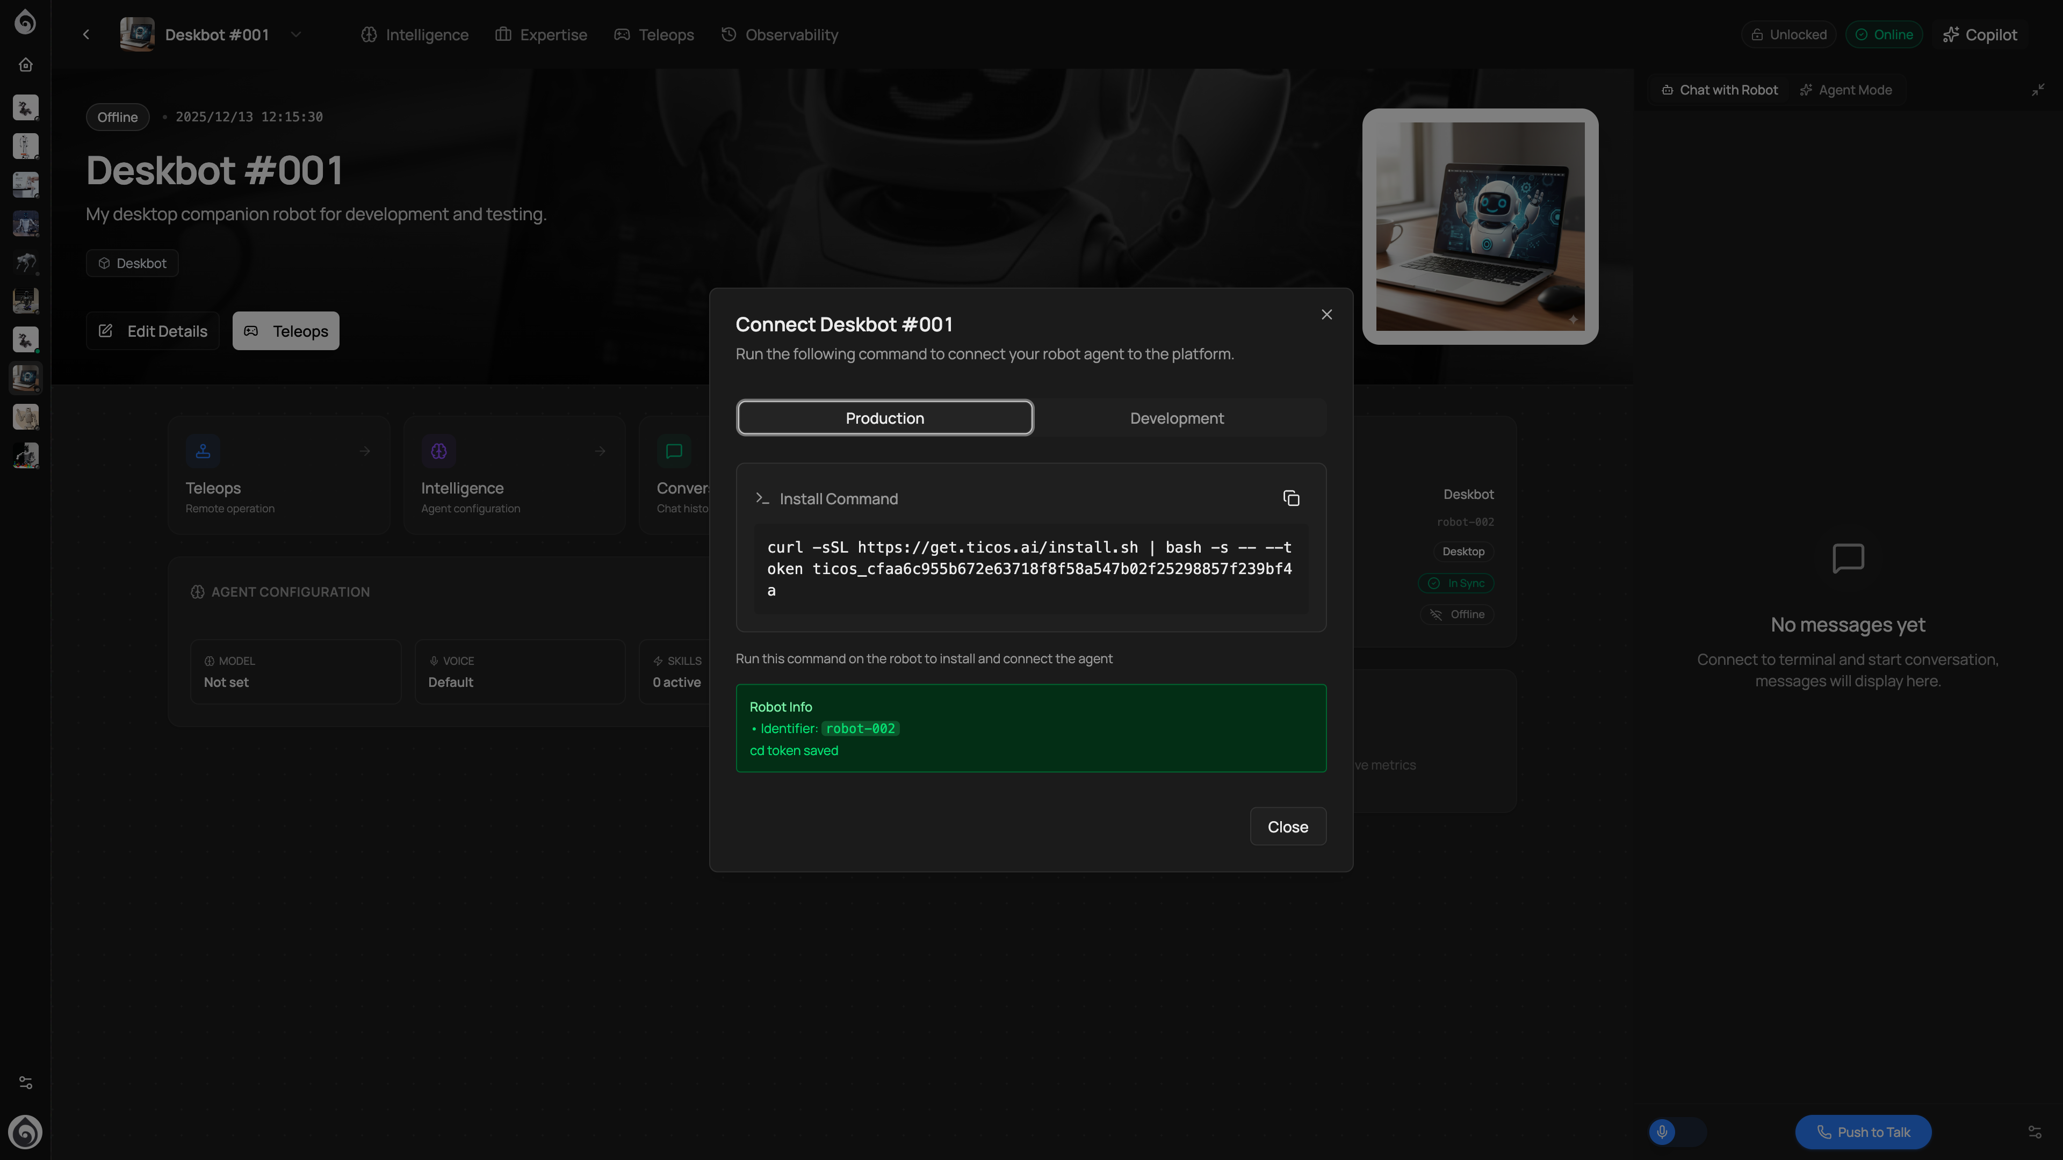
Task: Click the logo icon at top-left corner
Action: point(26,21)
